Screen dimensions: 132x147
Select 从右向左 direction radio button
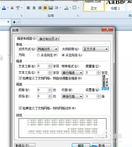click(x=38, y=55)
